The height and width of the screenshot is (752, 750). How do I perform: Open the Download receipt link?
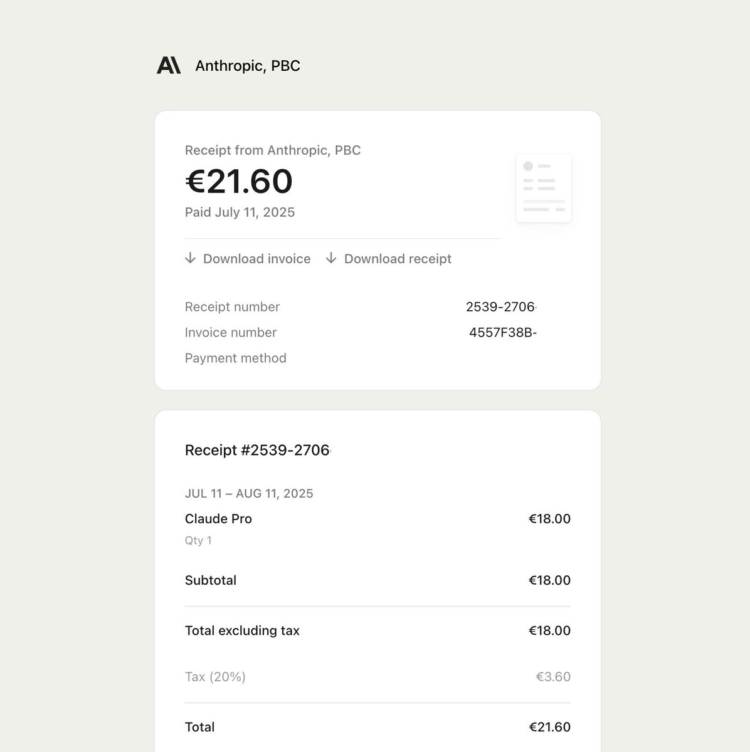click(x=398, y=259)
